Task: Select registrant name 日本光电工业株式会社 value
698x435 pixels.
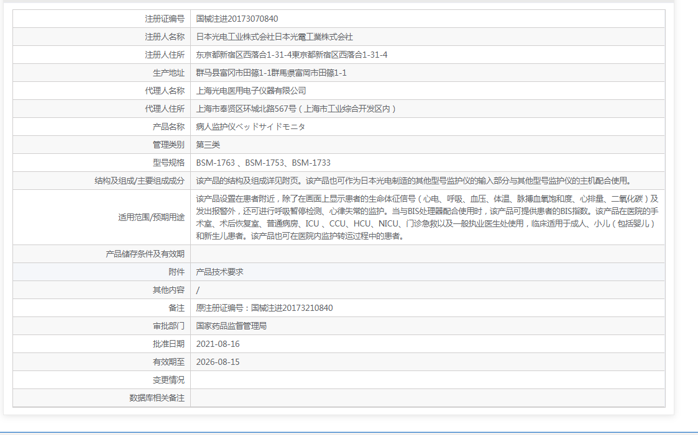Action: click(x=274, y=37)
